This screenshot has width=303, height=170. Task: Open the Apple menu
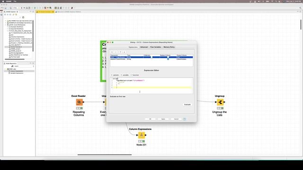[3, 1]
